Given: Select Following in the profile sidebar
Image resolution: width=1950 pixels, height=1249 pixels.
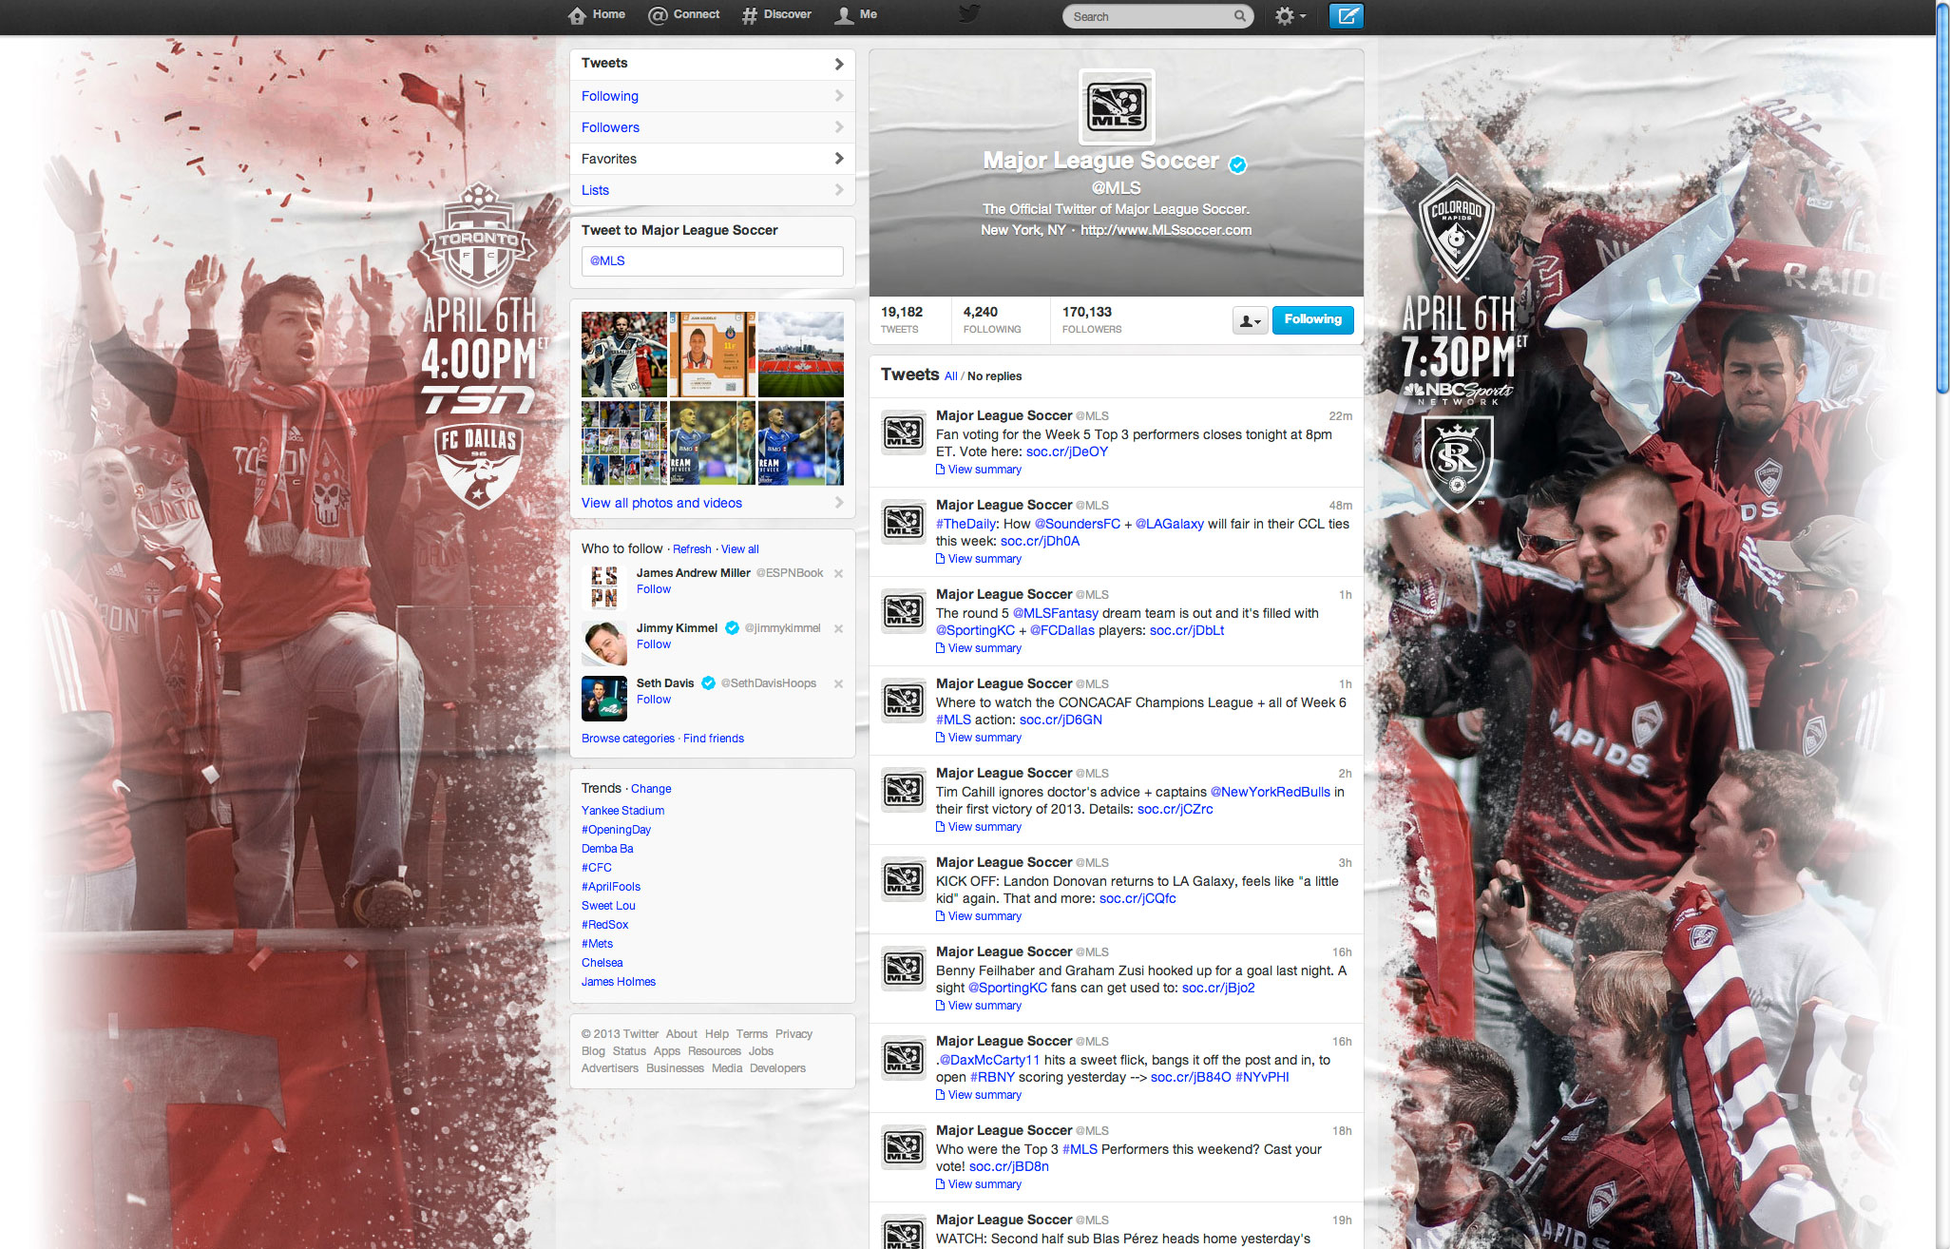Looking at the screenshot, I should tap(712, 96).
